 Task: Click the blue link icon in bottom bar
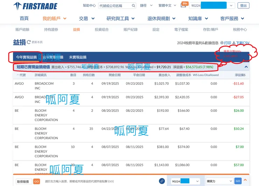point(162,181)
